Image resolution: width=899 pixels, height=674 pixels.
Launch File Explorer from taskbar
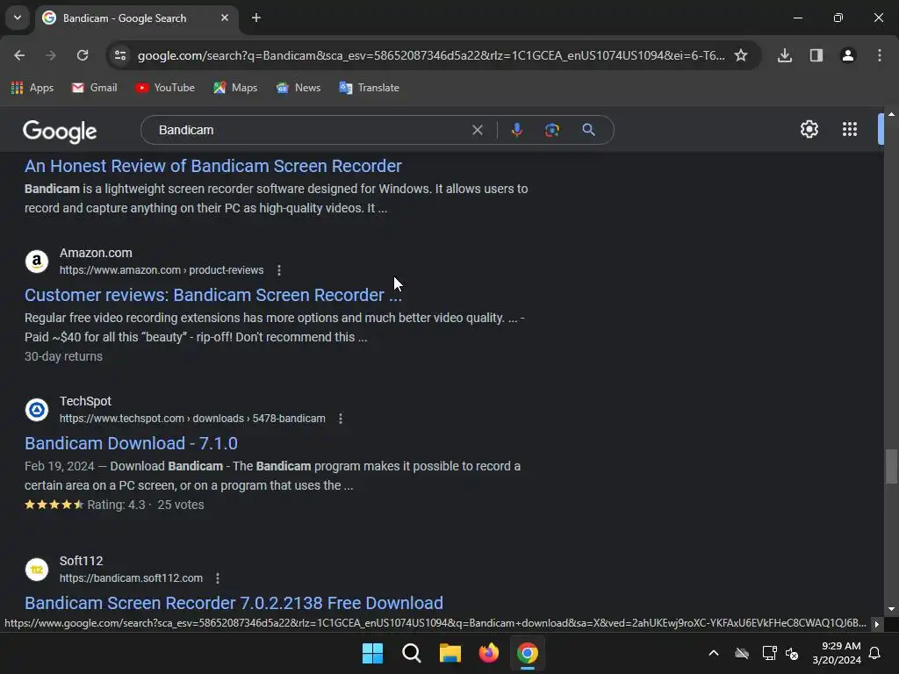point(450,653)
